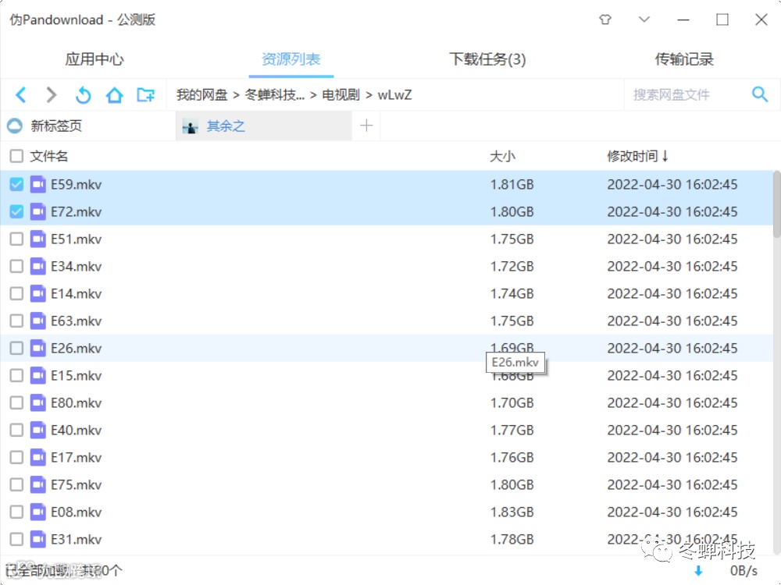Add a new tab with plus button
Image resolution: width=781 pixels, height=585 pixels.
coord(366,126)
